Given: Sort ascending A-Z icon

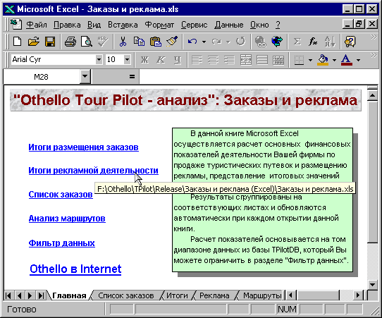Looking at the screenshot, I should tap(330, 42).
